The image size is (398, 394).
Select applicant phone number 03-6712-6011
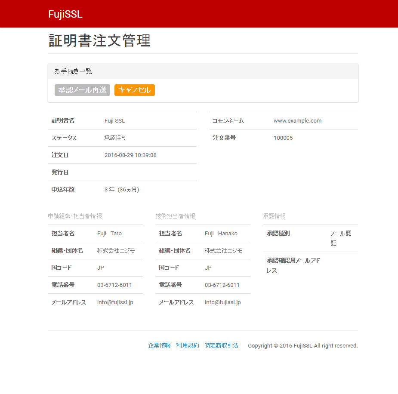114,285
